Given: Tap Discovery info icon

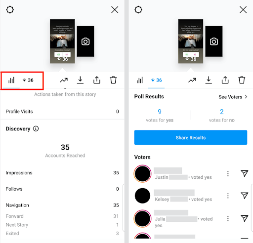Looking at the screenshot, I should 36,128.
